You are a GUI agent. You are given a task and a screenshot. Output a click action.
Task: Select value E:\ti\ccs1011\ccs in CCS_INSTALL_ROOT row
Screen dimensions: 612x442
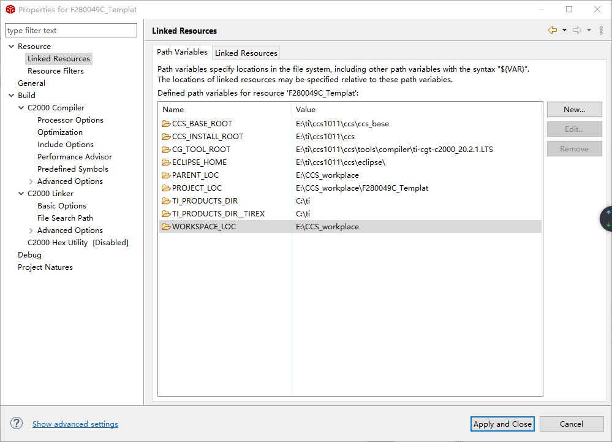(325, 137)
